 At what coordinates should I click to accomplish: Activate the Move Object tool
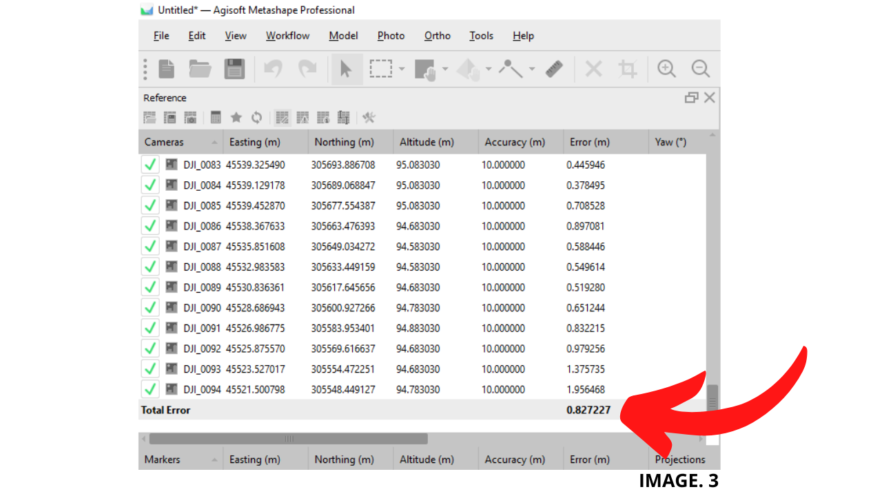coord(469,69)
